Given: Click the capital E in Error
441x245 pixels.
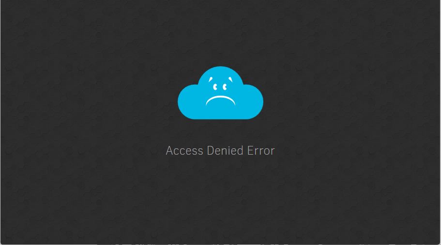Looking at the screenshot, I should tap(250, 151).
